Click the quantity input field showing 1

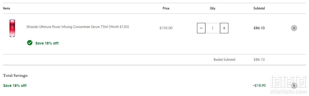tap(213, 28)
